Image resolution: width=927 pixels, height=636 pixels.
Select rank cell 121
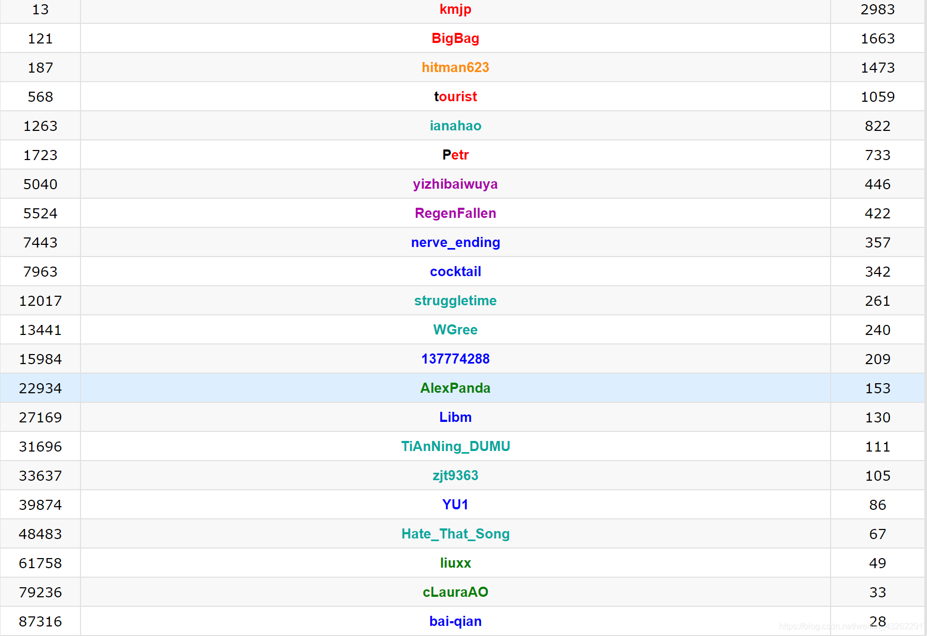point(40,38)
